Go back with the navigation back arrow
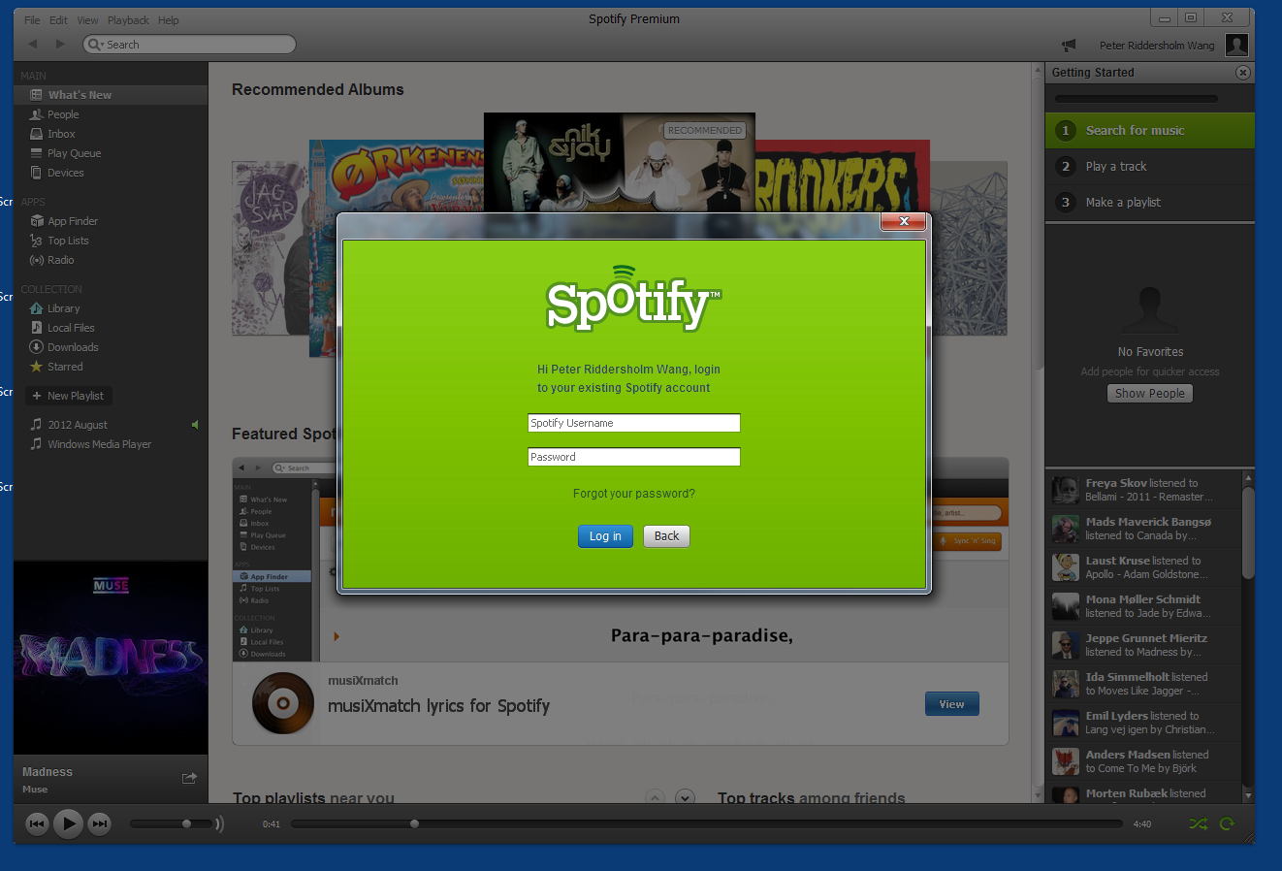The height and width of the screenshot is (871, 1282). [x=33, y=45]
